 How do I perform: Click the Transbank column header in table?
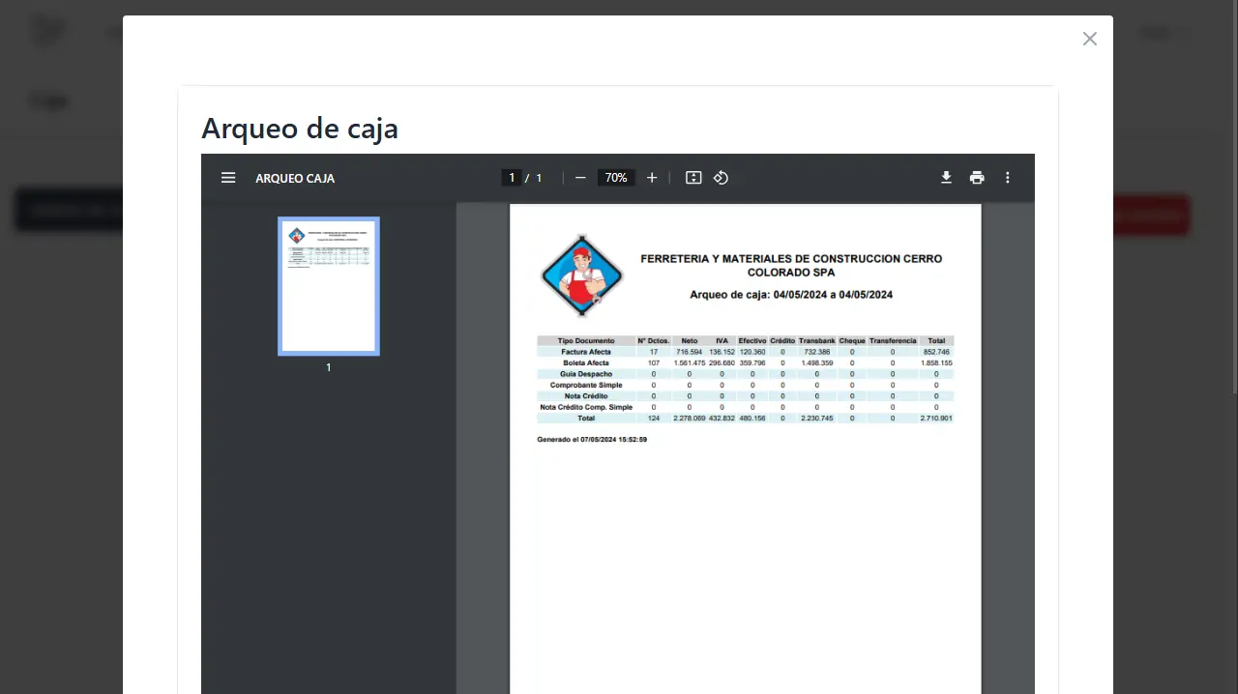[816, 341]
